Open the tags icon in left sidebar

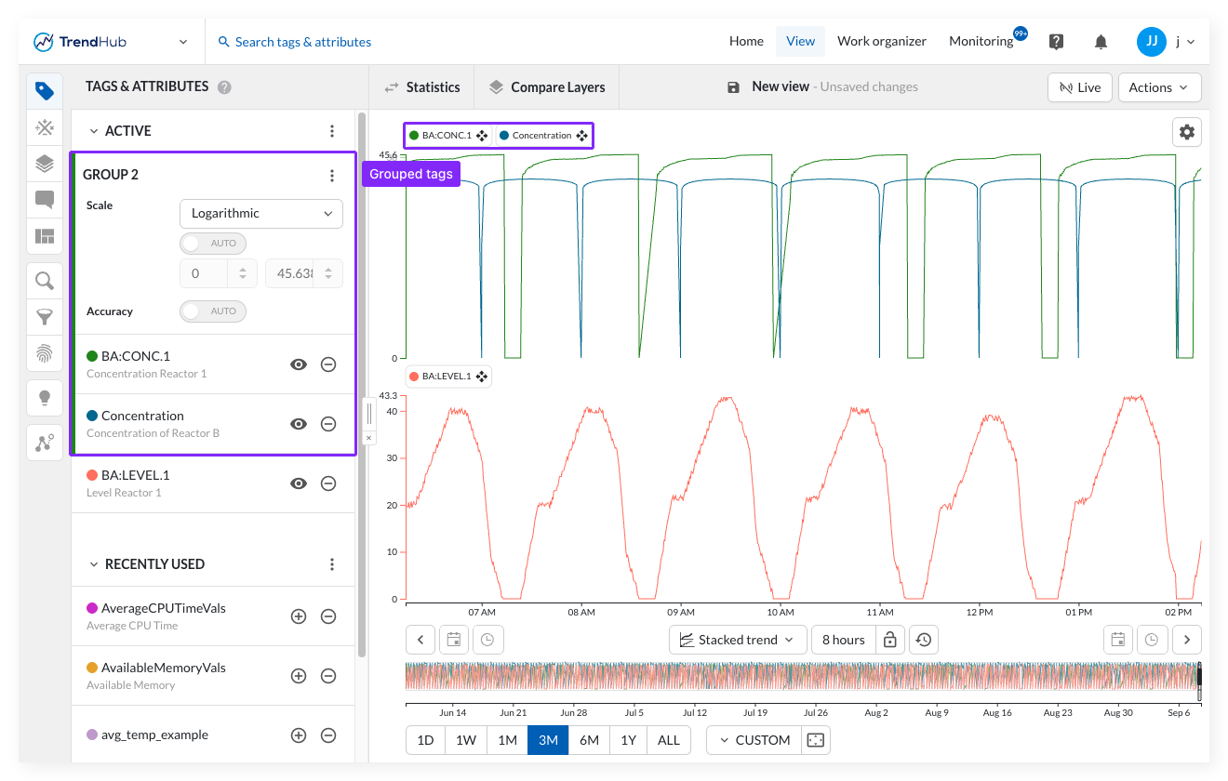(45, 91)
